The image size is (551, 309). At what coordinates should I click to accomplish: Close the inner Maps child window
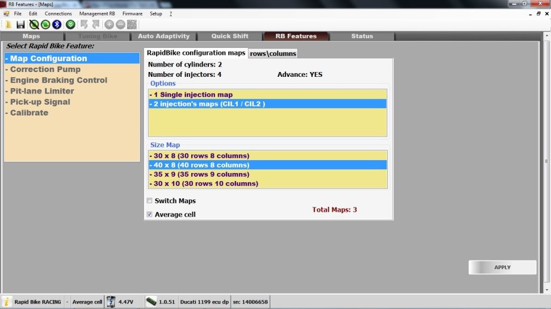click(x=547, y=13)
